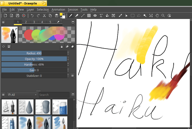
Task: Click the edit brush settings icon
Action: coord(9,47)
